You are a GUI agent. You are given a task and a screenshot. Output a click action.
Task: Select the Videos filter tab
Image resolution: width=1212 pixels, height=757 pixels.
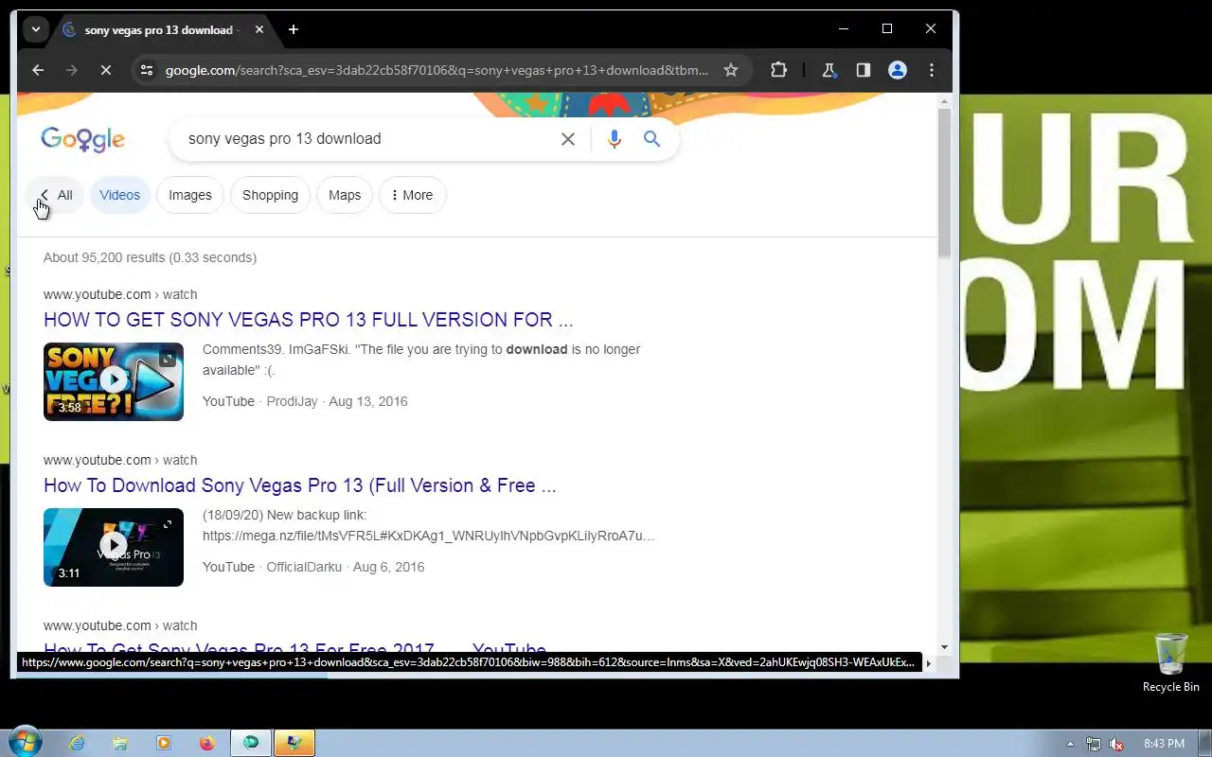(x=120, y=195)
